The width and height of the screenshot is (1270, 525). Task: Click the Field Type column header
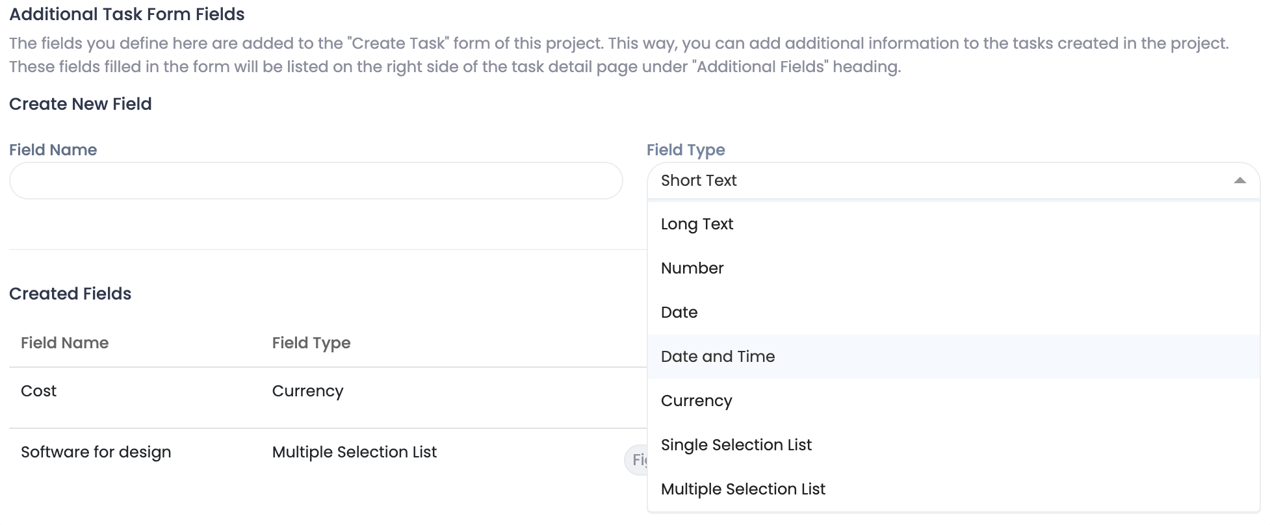311,343
